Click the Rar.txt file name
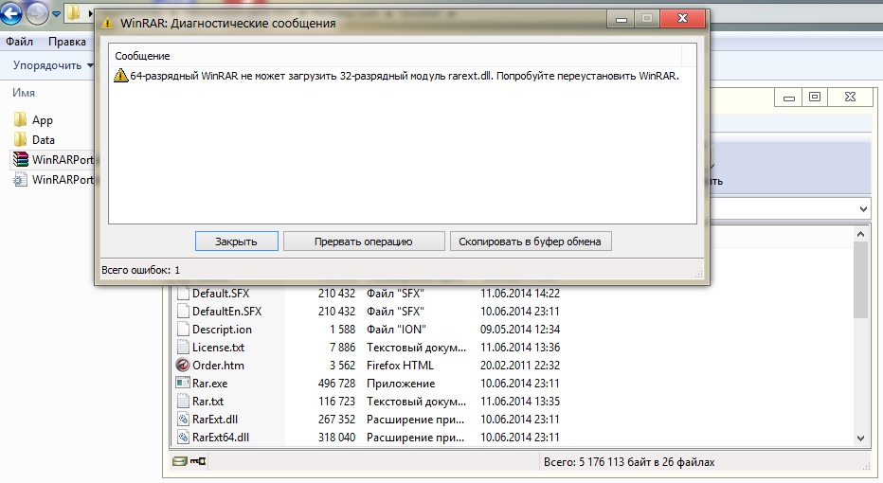The image size is (883, 483). point(207,402)
